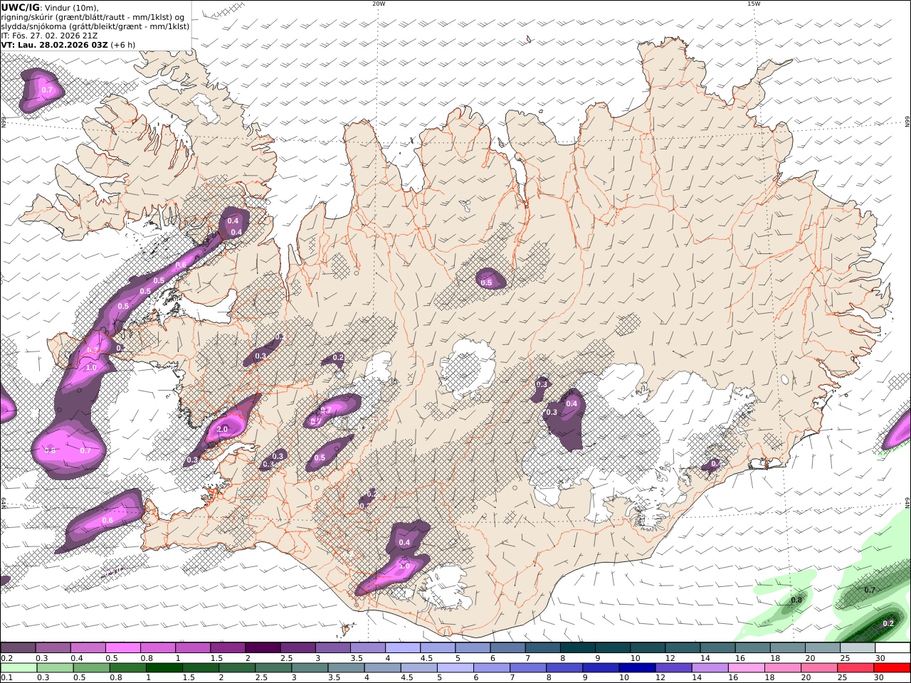Click the 'slydda/snjókoma' legend description line

(x=95, y=26)
